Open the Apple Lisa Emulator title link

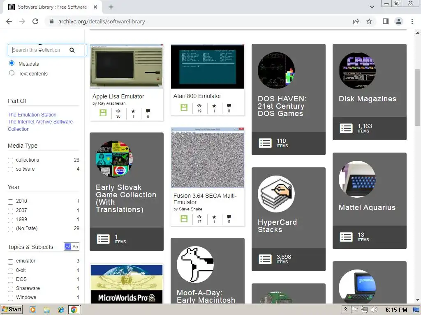[x=118, y=96]
